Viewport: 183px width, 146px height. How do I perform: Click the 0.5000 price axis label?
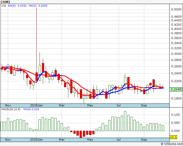pos(176,10)
